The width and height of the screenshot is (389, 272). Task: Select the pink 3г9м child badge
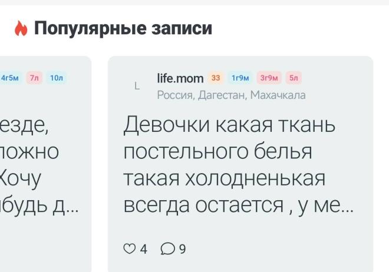coord(269,78)
